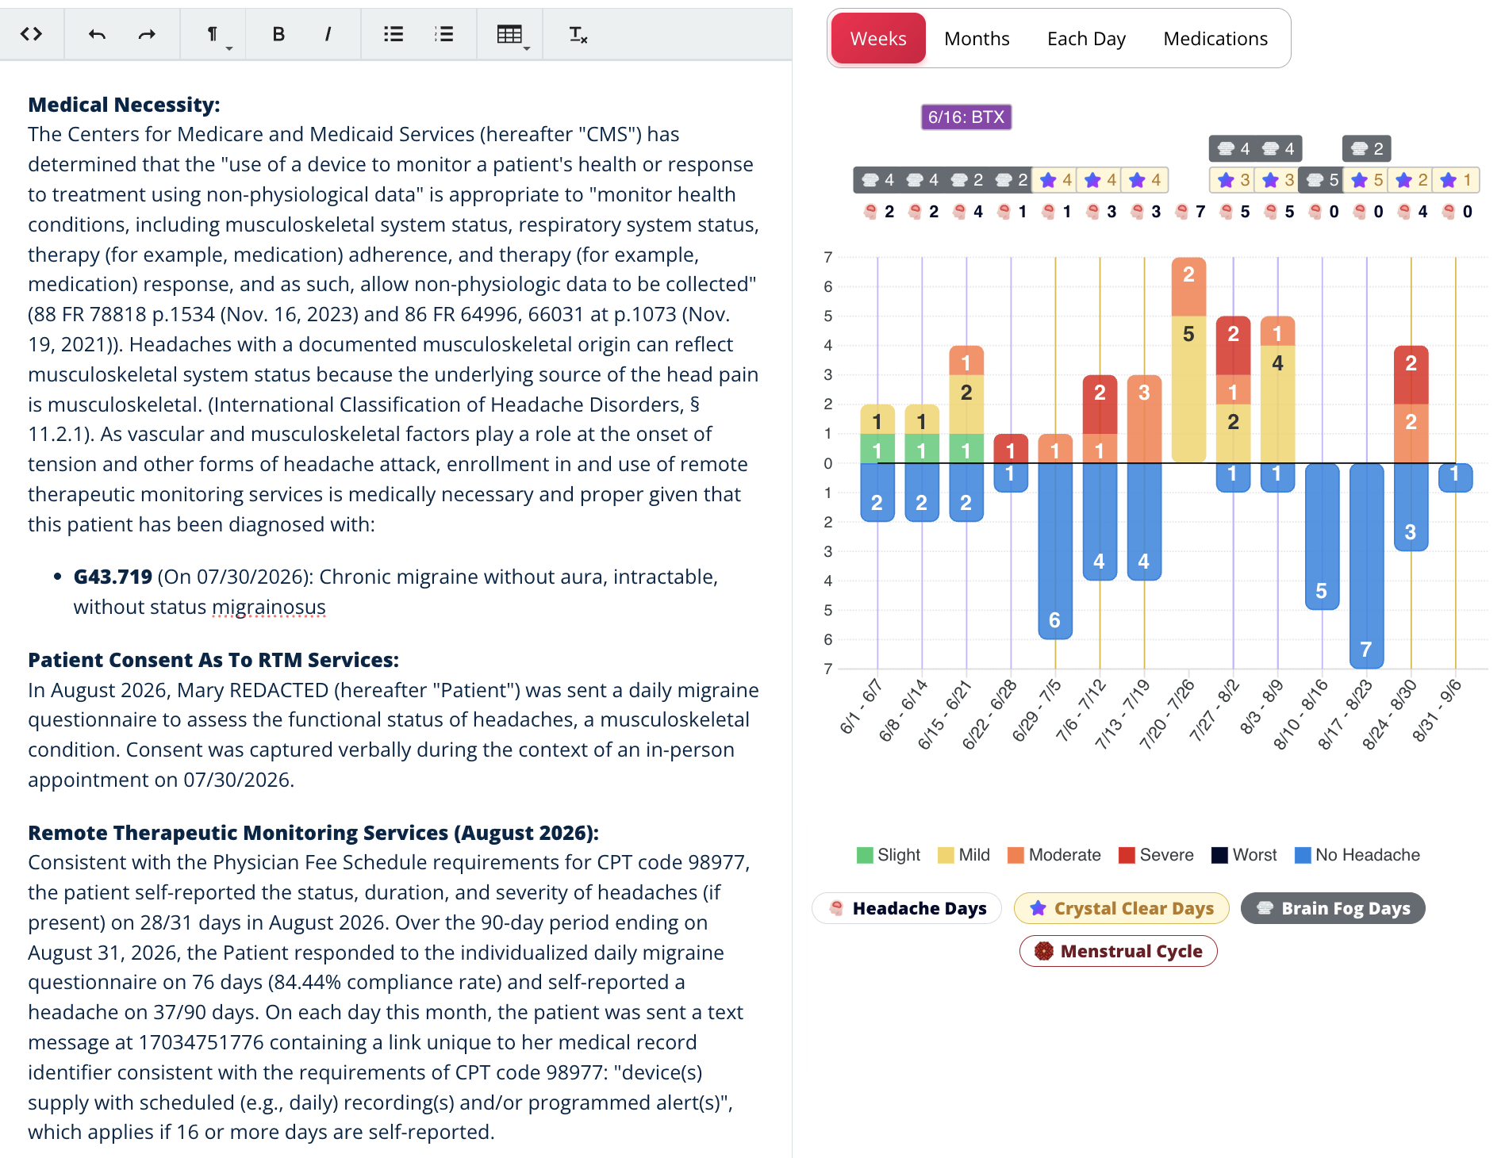Click the 5-day no headache bar for 8/10 - 8/16
1505x1158 pixels.
(1322, 536)
